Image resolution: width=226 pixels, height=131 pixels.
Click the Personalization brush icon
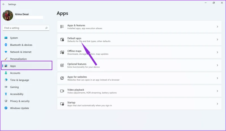click(x=6, y=59)
